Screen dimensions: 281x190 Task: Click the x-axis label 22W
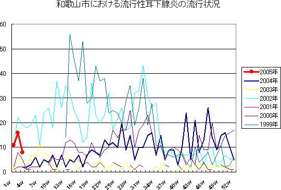tap(97, 185)
